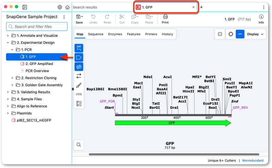The image size is (272, 168).
Task: Click the NdeI enzyme site label
Action: [148, 77]
